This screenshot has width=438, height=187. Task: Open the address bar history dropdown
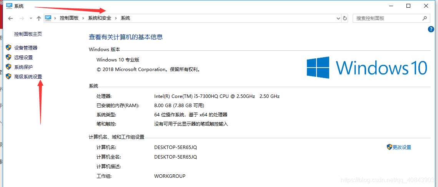[x=339, y=18]
